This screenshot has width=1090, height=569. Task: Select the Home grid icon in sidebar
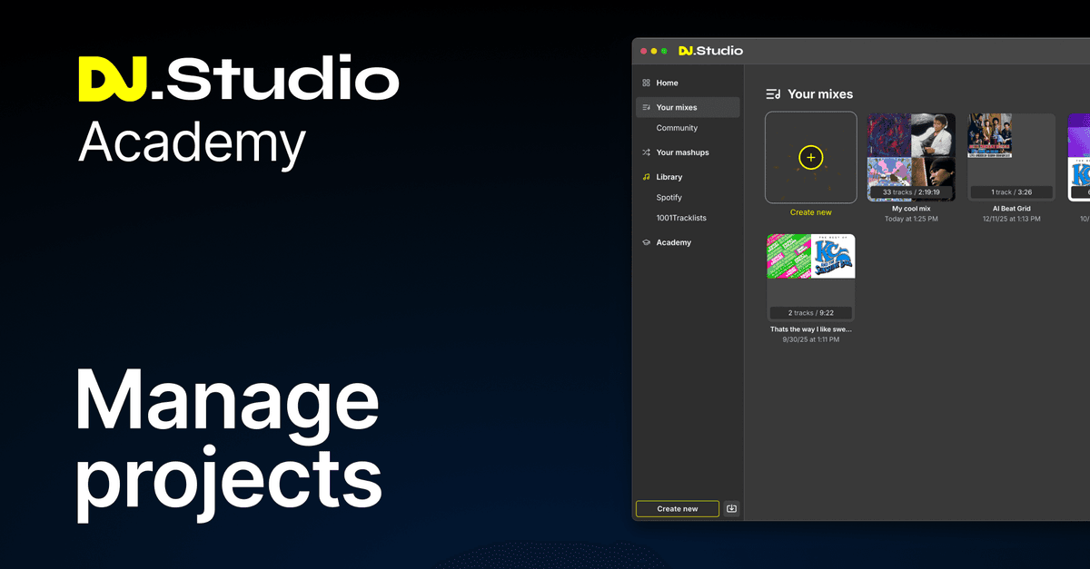pos(645,83)
